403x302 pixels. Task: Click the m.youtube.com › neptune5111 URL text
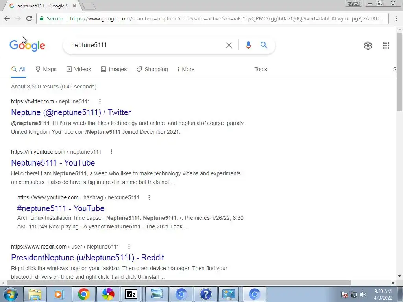click(56, 152)
